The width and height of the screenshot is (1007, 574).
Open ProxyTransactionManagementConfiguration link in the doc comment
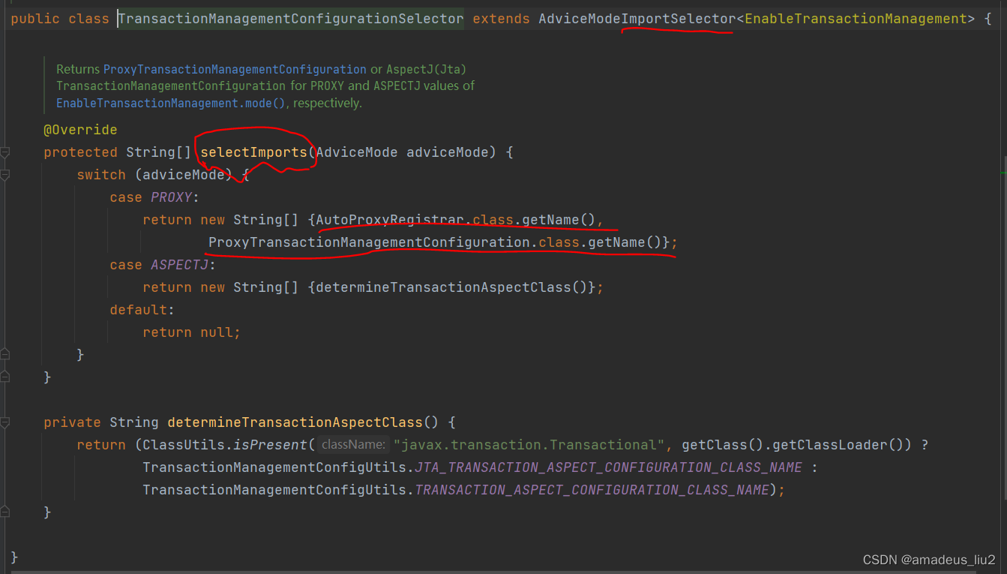click(235, 69)
